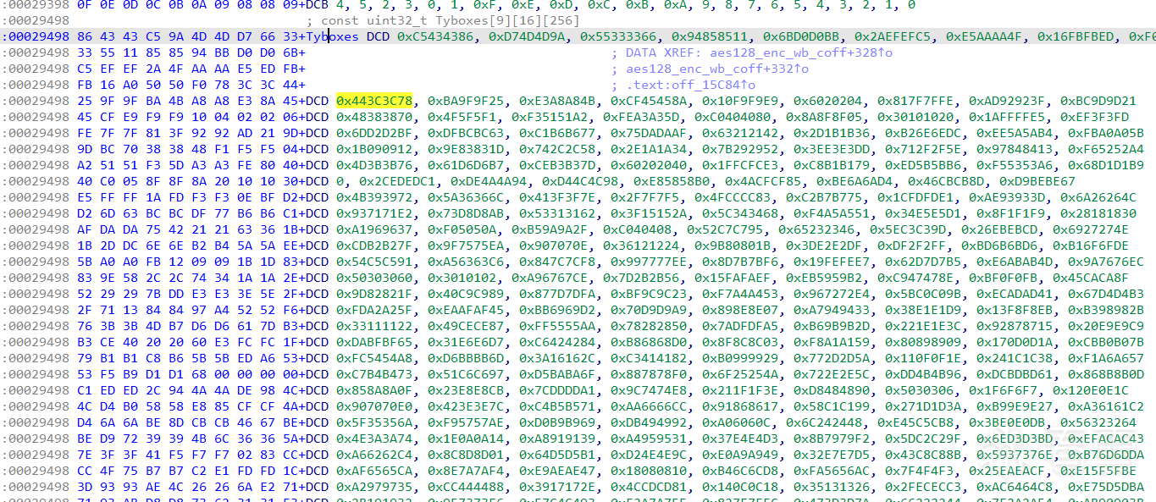
Task: Click value 0xFC5454A8
Action: point(374,359)
